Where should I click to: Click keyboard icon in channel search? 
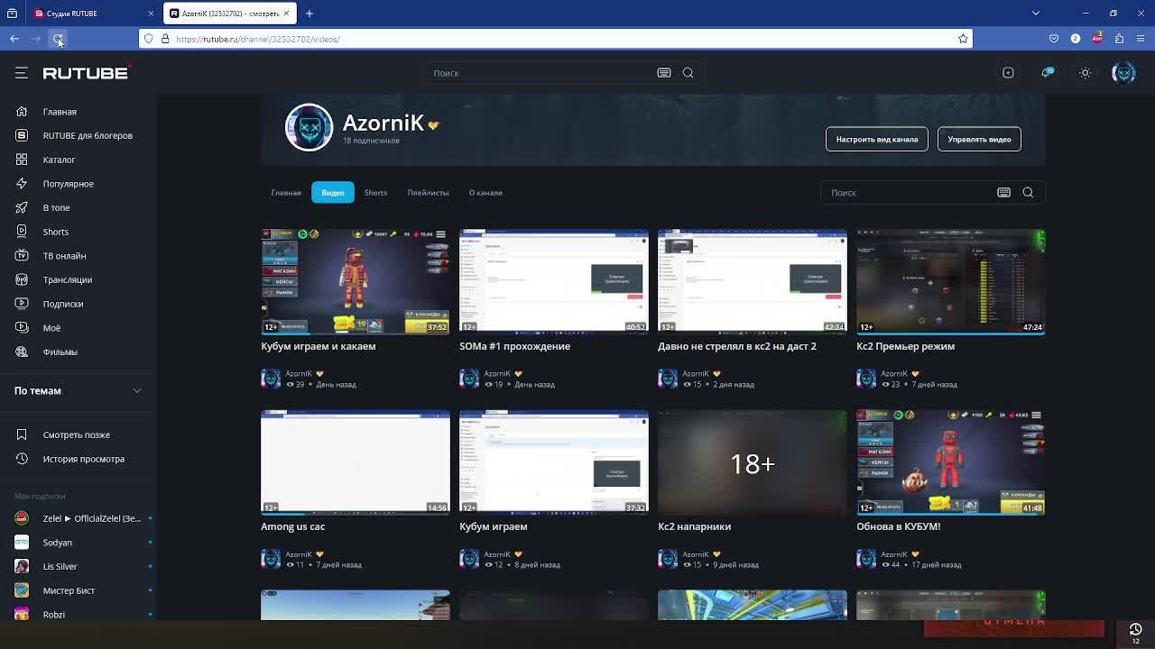1003,193
